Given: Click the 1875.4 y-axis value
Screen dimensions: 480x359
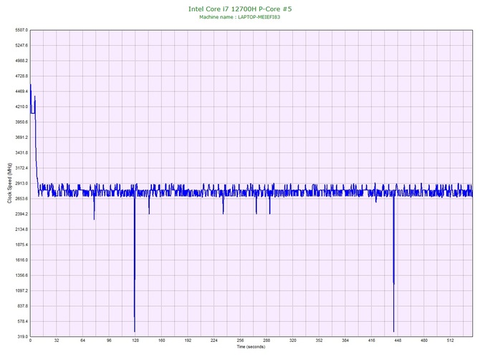Looking at the screenshot, I should click(21, 245).
